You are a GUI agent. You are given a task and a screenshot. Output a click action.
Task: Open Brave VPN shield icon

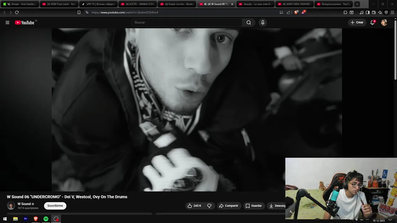386,12
